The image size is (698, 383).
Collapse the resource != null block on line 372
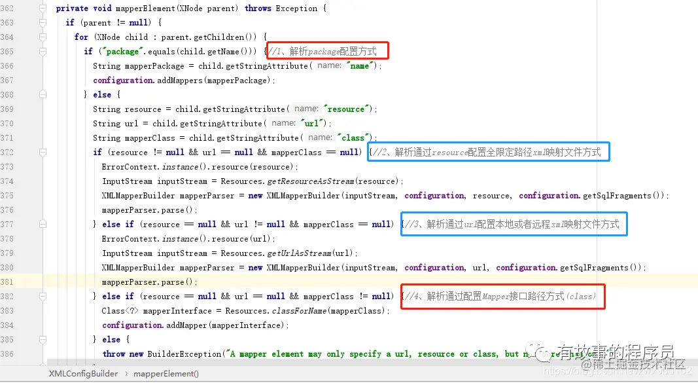[x=43, y=153]
